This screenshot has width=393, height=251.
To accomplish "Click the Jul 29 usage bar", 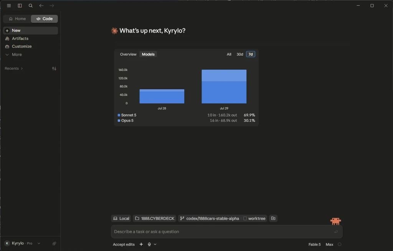I will click(224, 87).
